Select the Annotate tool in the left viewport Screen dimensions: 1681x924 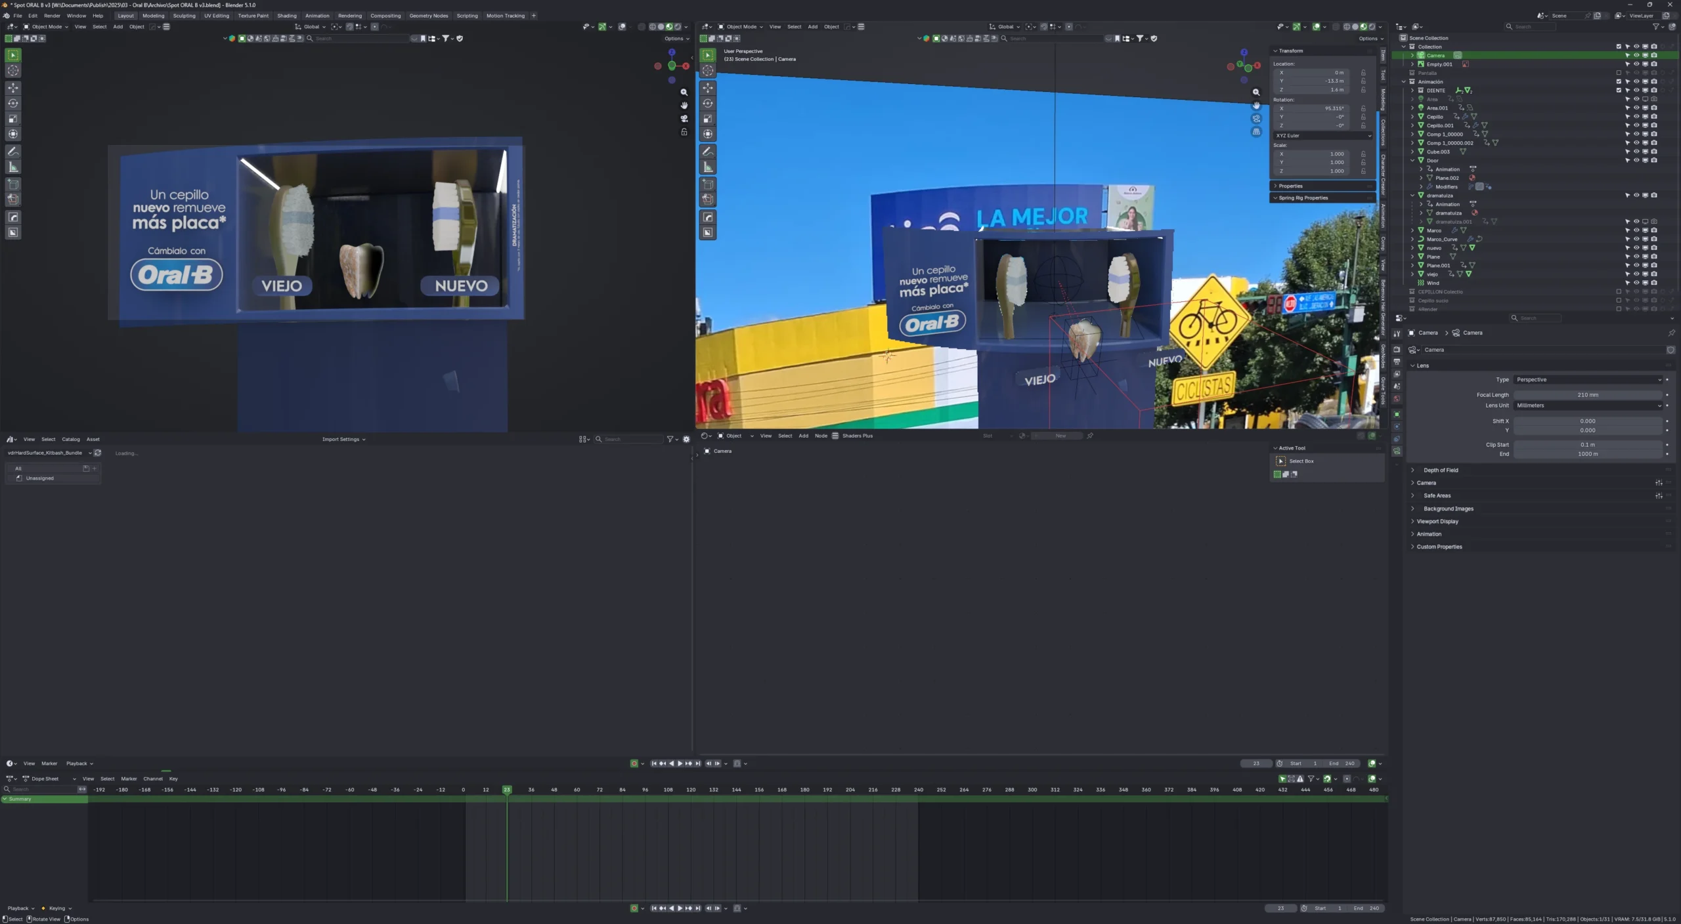pyautogui.click(x=13, y=152)
